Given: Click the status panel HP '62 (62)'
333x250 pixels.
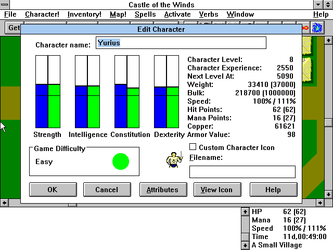Looking at the screenshot, I should pos(294,212).
